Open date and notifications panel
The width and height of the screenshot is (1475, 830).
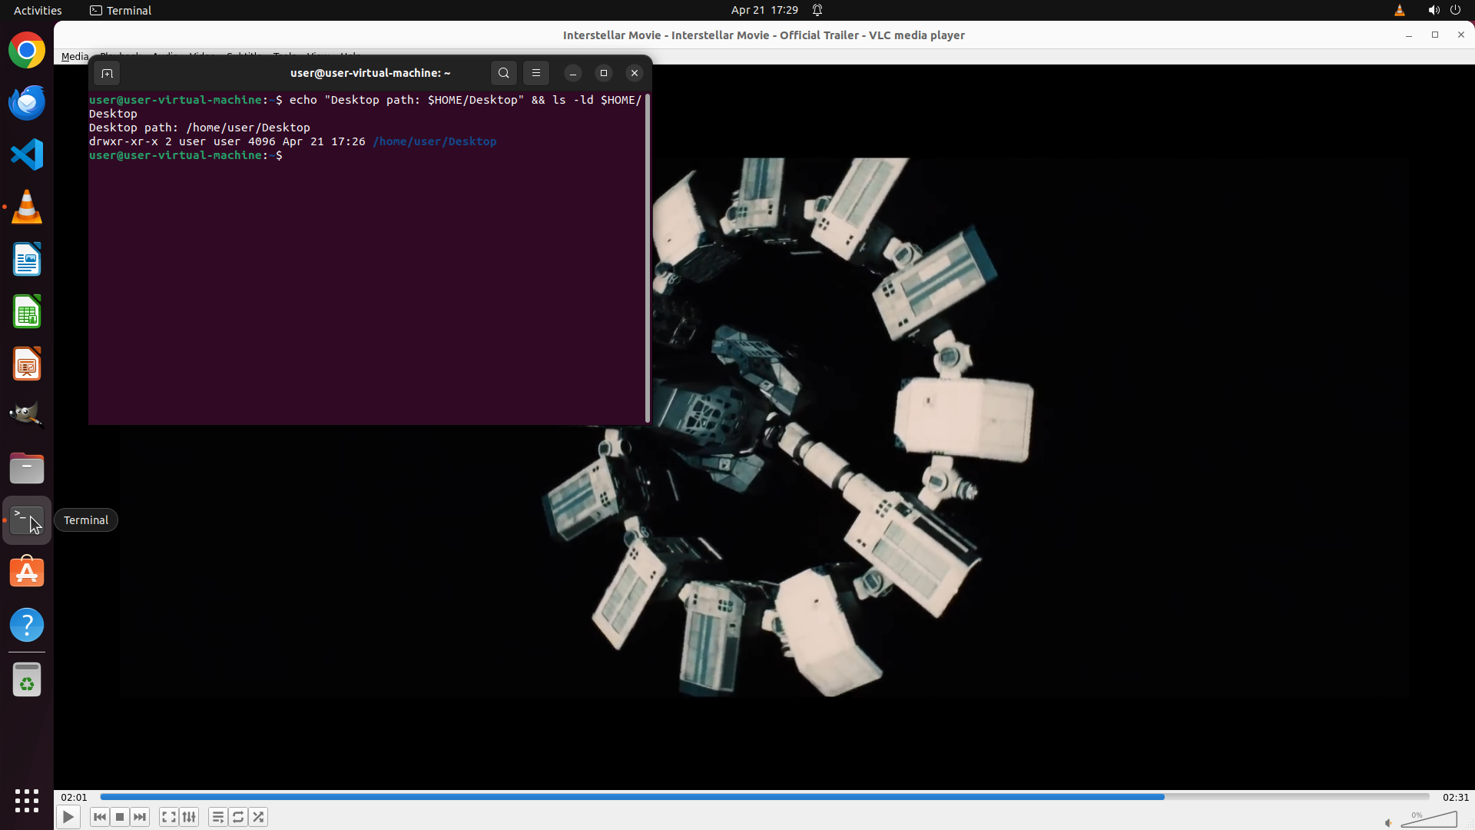point(764,10)
